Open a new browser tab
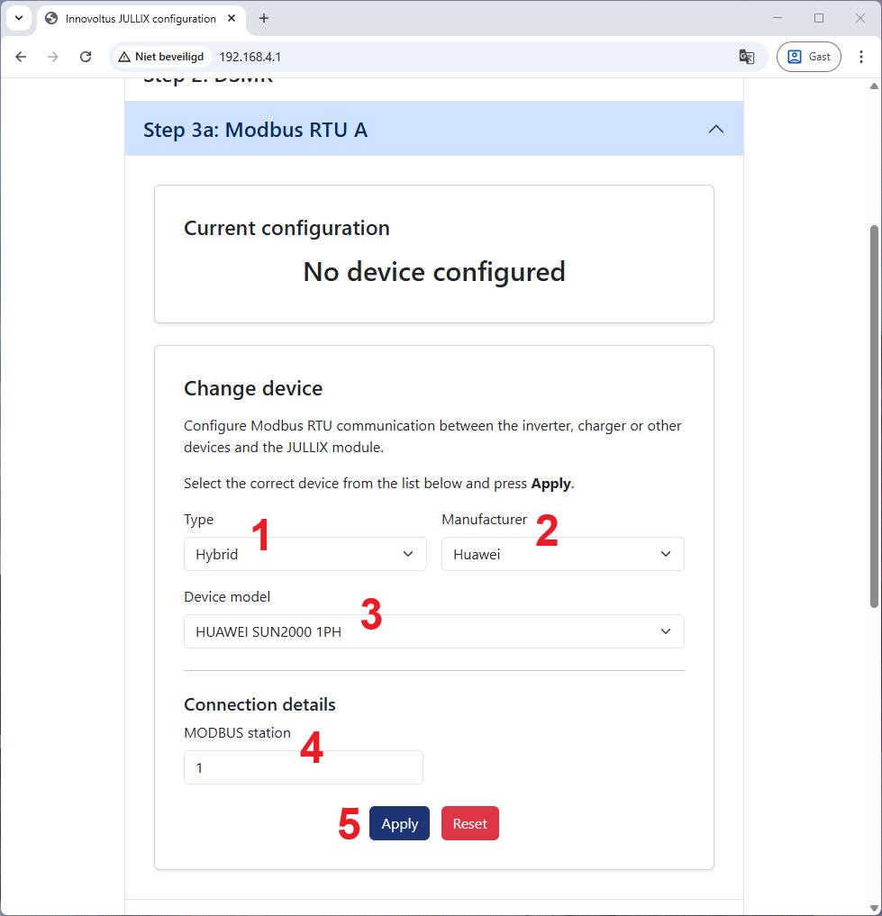This screenshot has width=882, height=916. point(264,18)
